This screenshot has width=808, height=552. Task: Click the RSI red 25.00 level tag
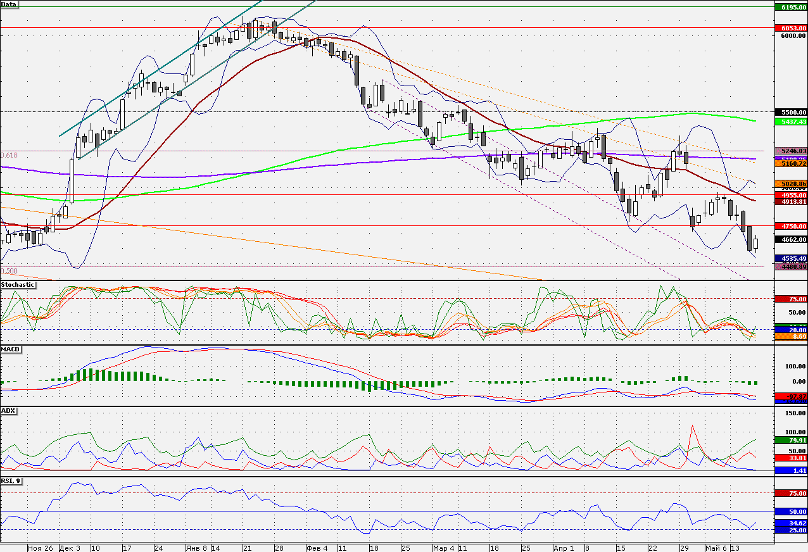[x=791, y=530]
